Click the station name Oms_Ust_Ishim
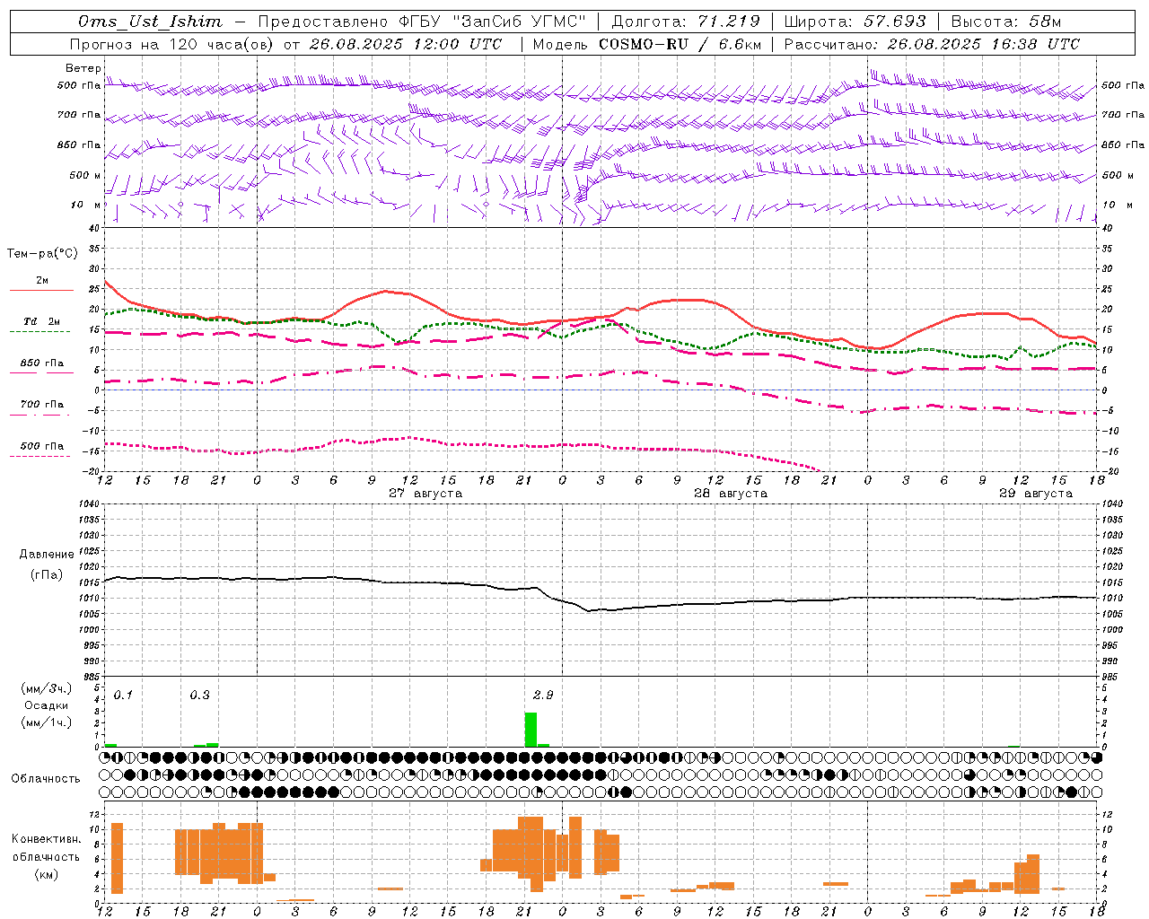This screenshot has height=919, width=1149. tap(150, 22)
